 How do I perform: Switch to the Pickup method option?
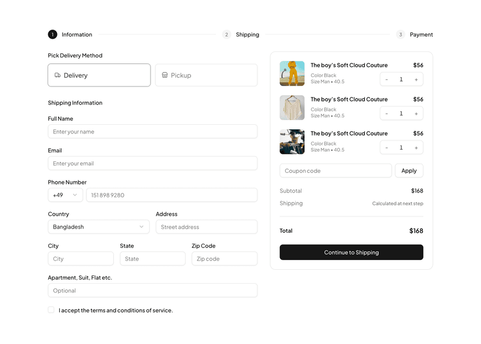(206, 75)
